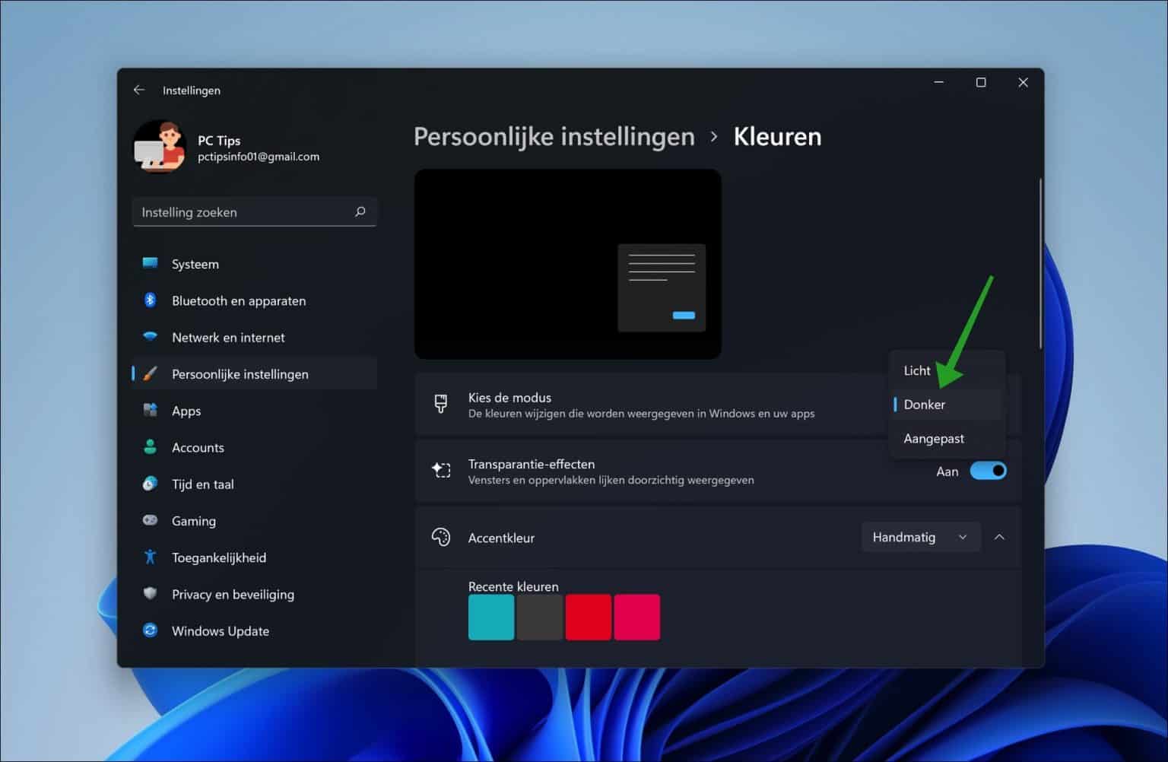Collapse the Accentkleur section chevron
The image size is (1168, 762).
1000,537
